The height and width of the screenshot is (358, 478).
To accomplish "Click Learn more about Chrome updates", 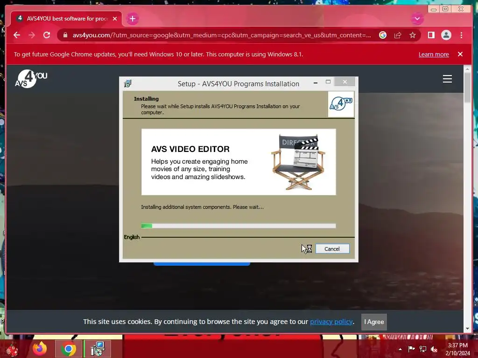I will tap(434, 54).
